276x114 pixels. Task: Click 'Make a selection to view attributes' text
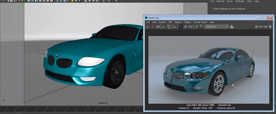click(229, 9)
